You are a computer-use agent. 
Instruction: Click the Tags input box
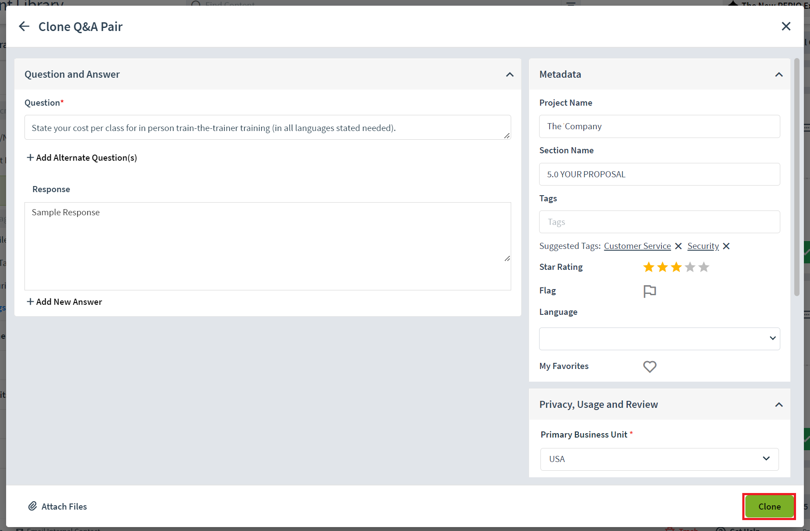pyautogui.click(x=659, y=222)
